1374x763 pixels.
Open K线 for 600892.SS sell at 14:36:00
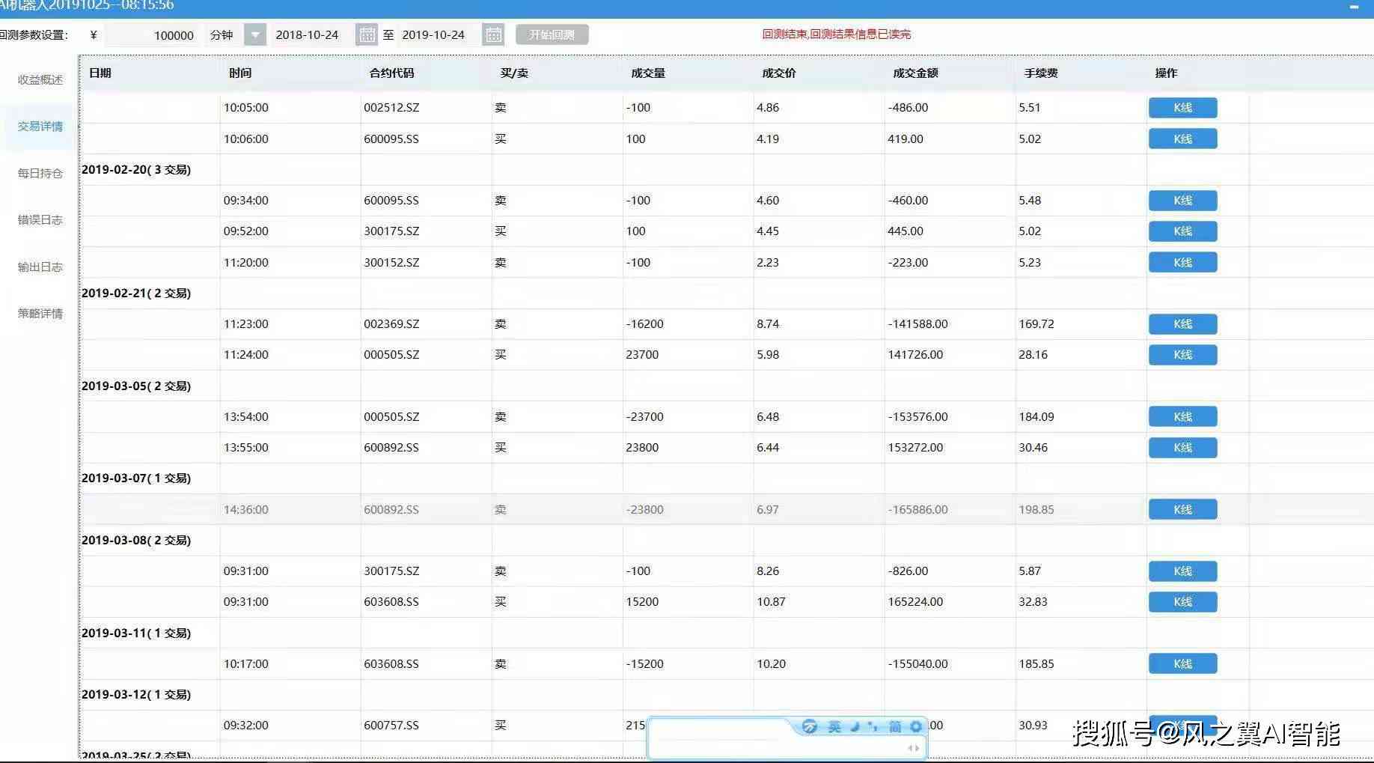point(1182,510)
